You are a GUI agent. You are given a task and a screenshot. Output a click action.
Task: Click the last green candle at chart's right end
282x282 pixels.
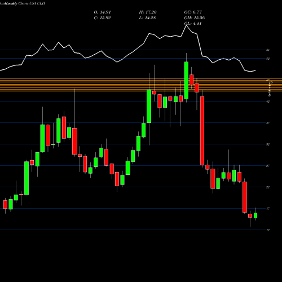click(255, 215)
